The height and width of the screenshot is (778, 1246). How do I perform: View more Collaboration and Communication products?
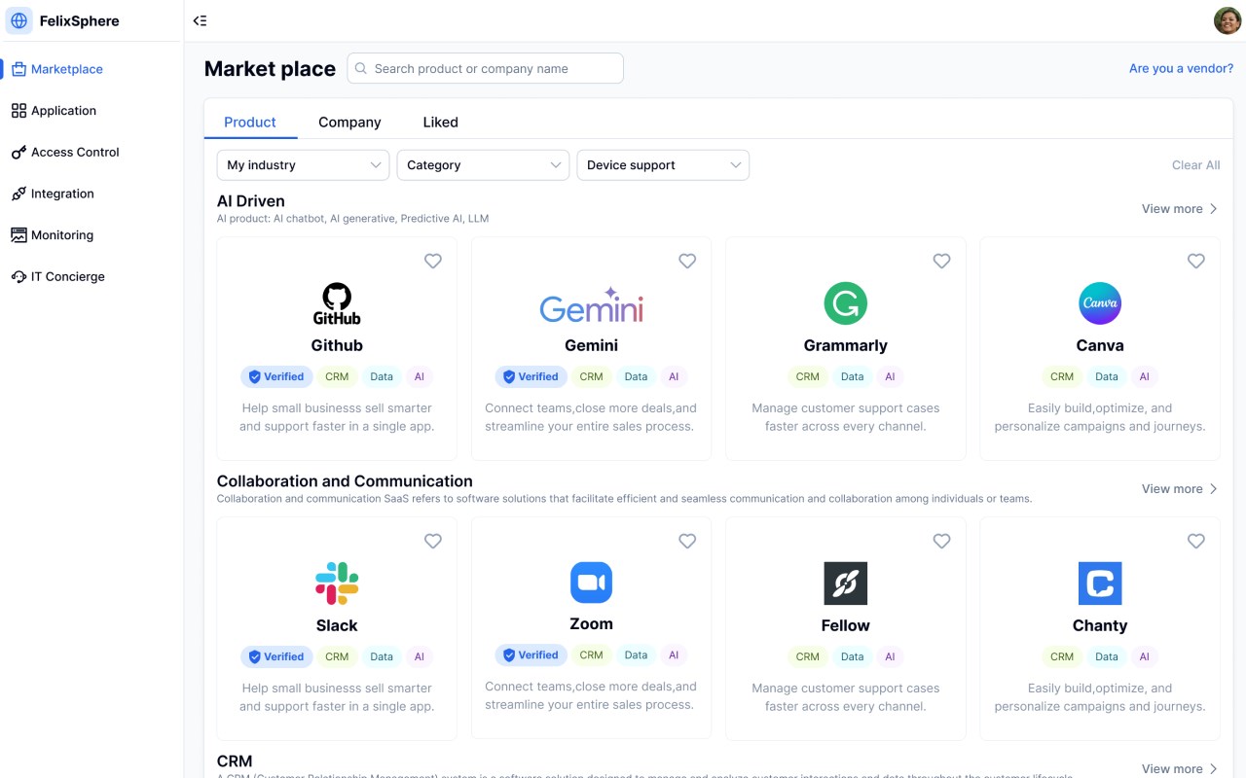[1180, 489]
